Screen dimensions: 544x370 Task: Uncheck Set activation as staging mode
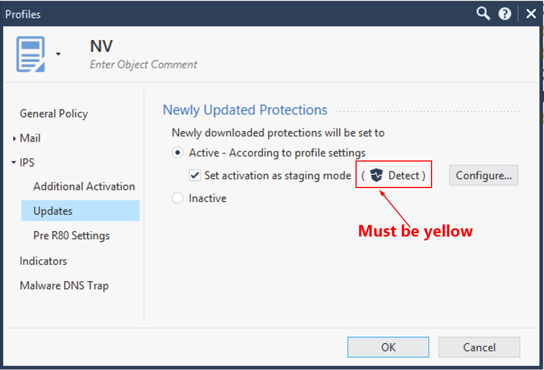pyautogui.click(x=195, y=175)
